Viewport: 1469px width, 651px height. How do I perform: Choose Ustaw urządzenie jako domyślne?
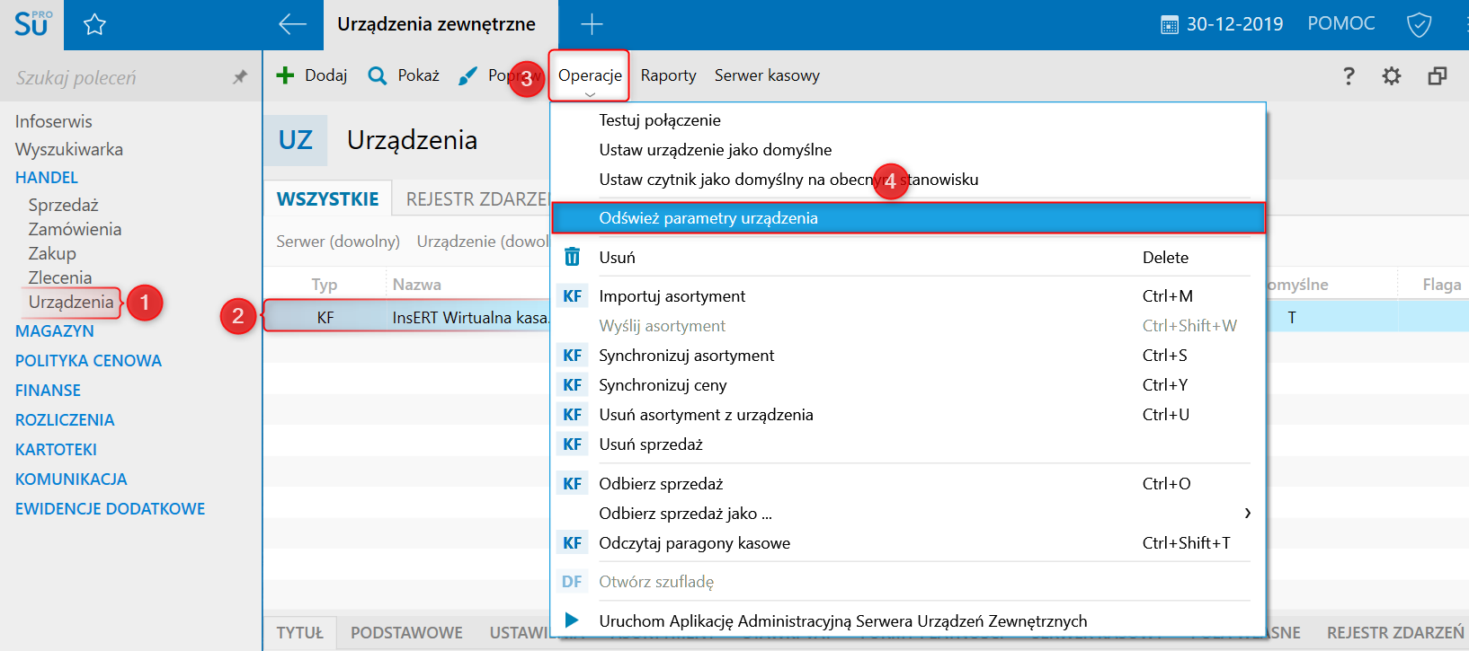(908, 150)
